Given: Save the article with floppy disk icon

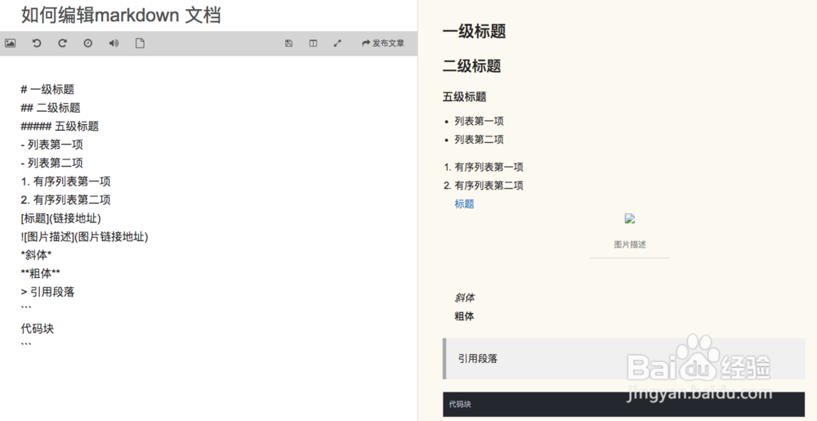Looking at the screenshot, I should pos(288,43).
